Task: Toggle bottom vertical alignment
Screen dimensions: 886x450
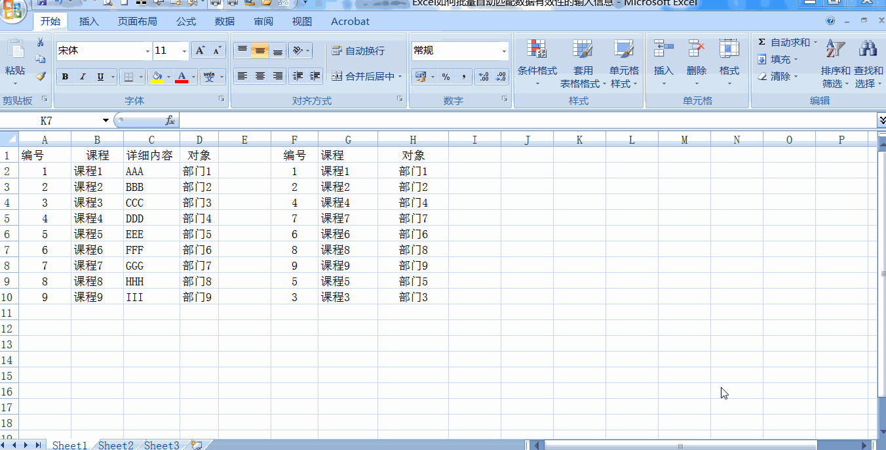Action: pyautogui.click(x=278, y=51)
